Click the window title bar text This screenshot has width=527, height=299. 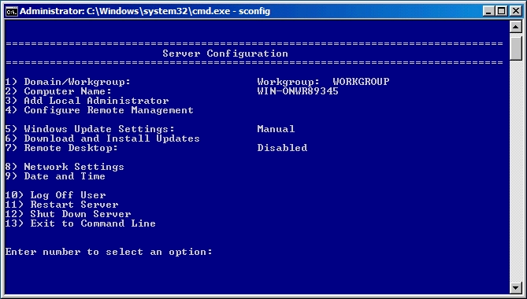[x=145, y=11]
